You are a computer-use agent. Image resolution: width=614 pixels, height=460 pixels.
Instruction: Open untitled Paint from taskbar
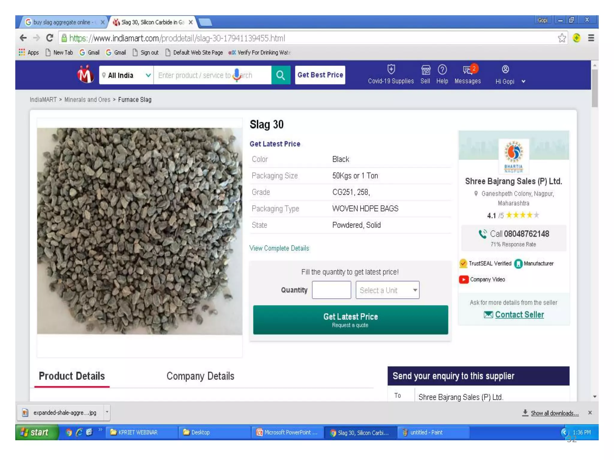pos(426,432)
